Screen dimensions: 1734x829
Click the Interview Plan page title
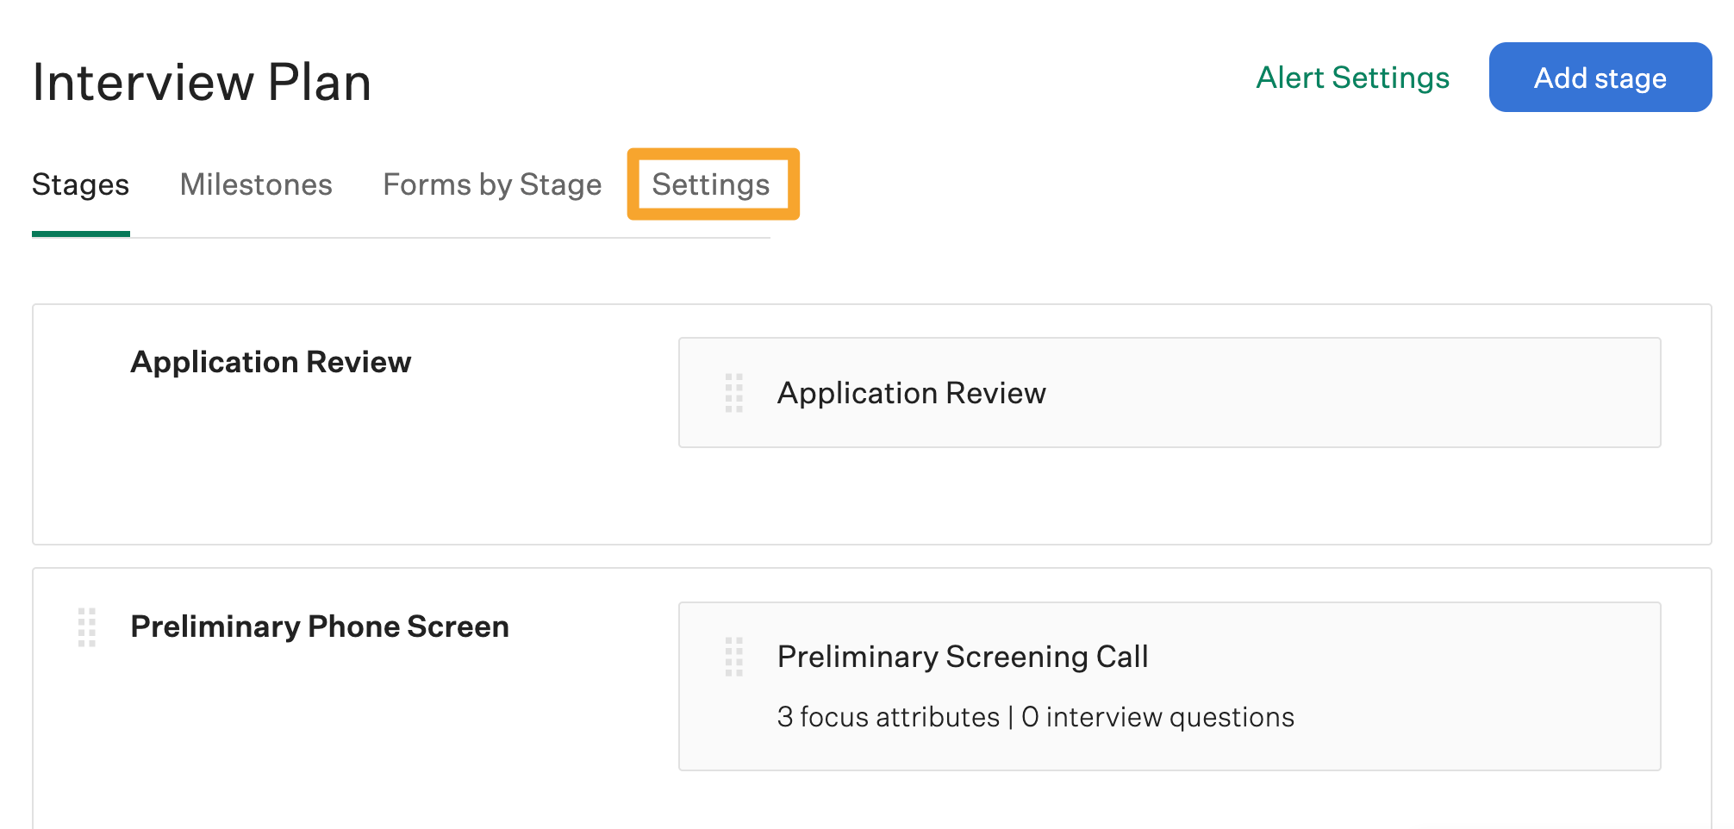click(x=202, y=83)
